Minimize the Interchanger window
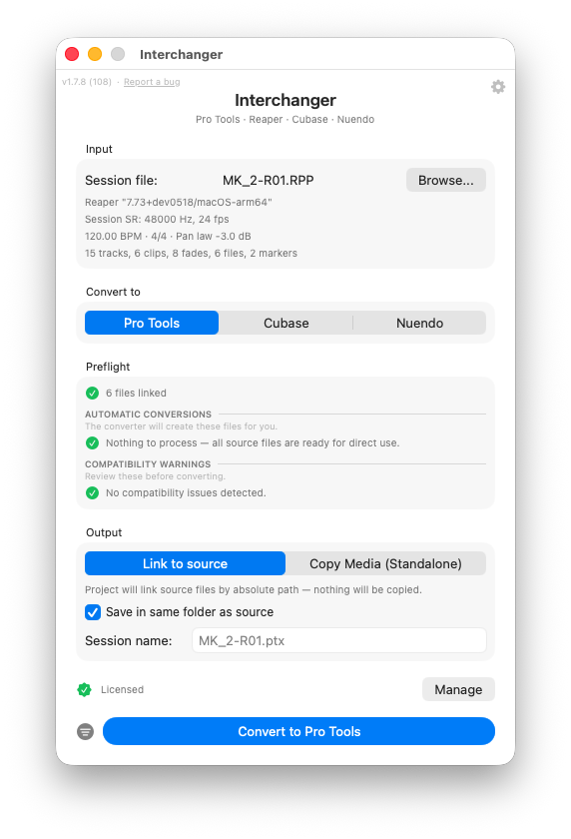Screen dimensions: 571x839 (x=95, y=54)
